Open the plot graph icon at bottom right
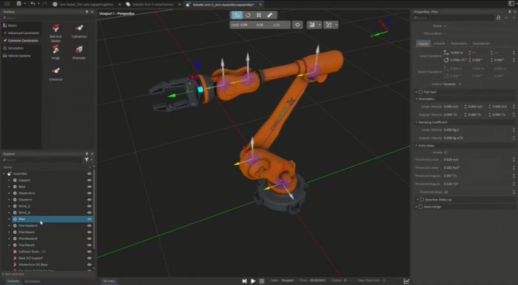 click(406, 281)
